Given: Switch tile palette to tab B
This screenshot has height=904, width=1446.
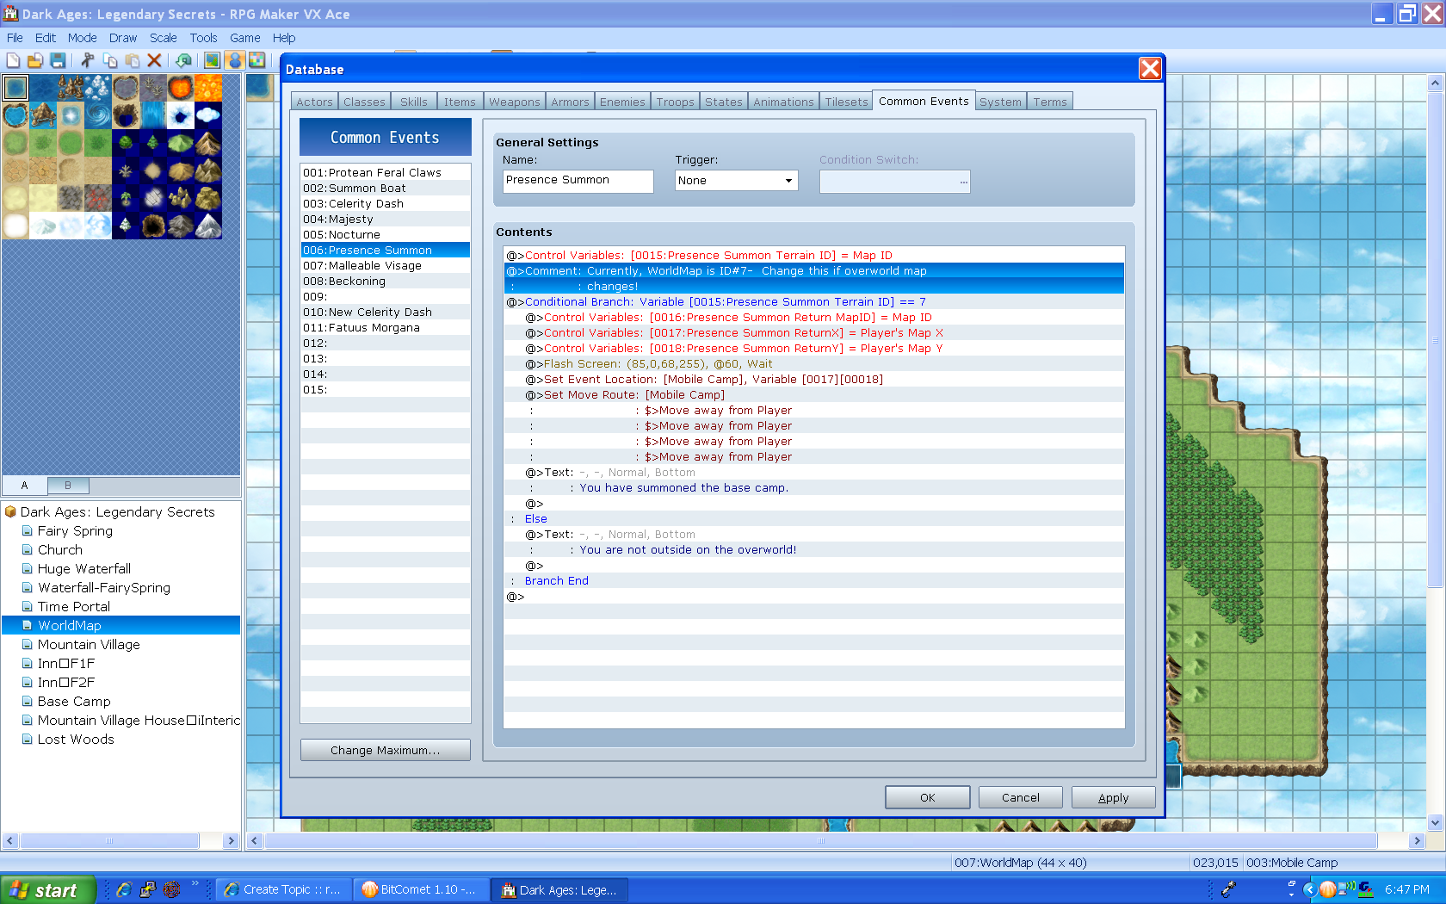Looking at the screenshot, I should tap(68, 486).
